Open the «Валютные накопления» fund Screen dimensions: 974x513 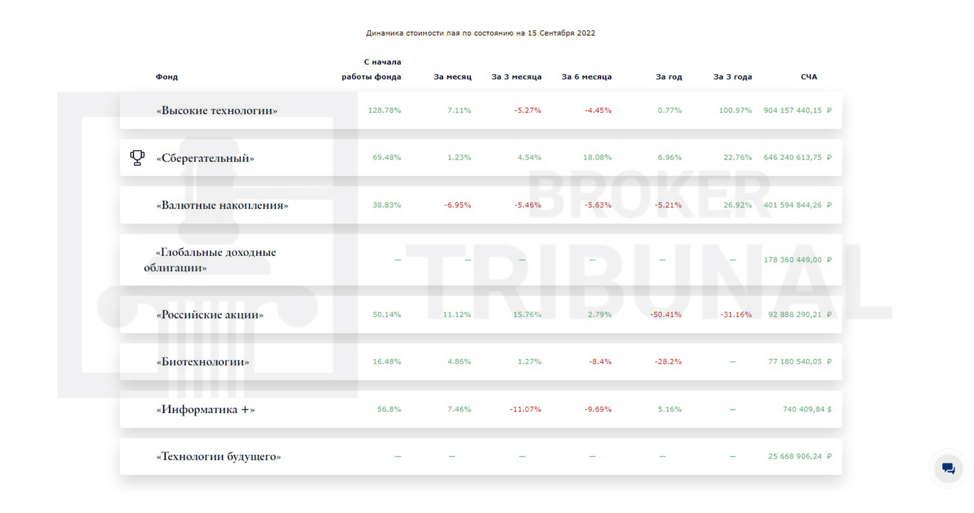tap(222, 205)
